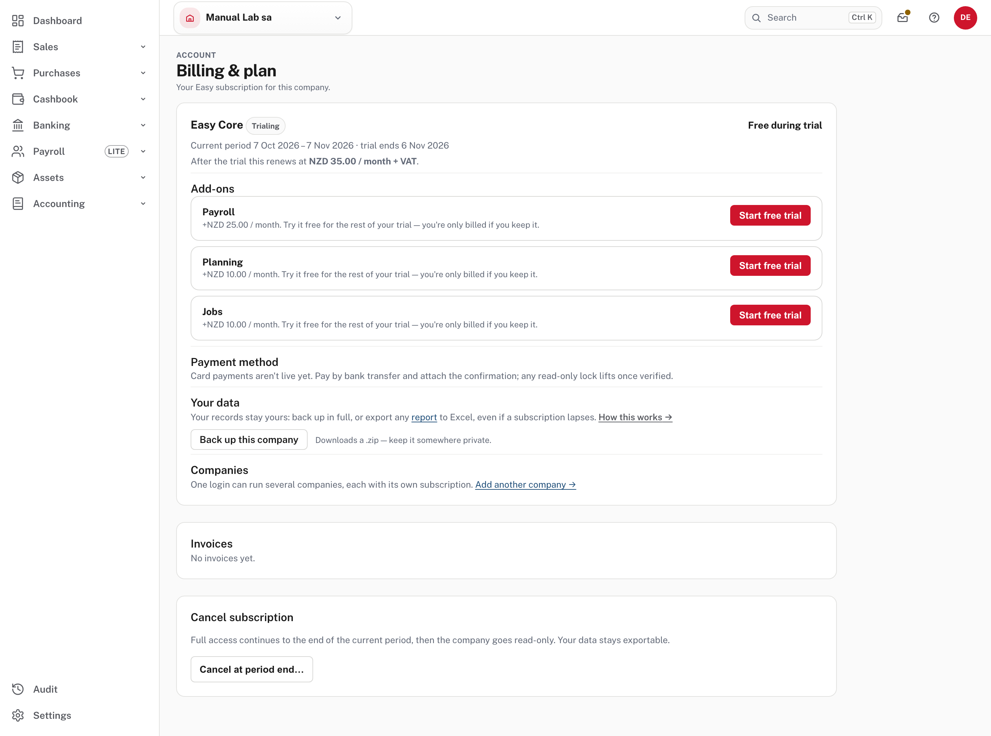The width and height of the screenshot is (991, 736).
Task: Expand the Payroll menu chevron
Action: coord(143,151)
